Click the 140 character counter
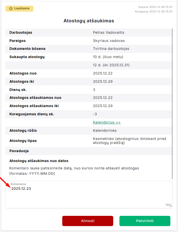Image resolution: width=178 pixels, height=232 pixels. [x=168, y=205]
